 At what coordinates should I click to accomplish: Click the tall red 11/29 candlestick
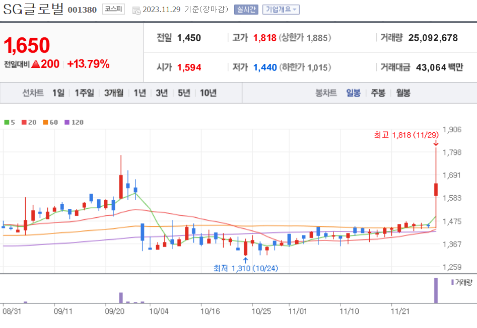(436, 188)
